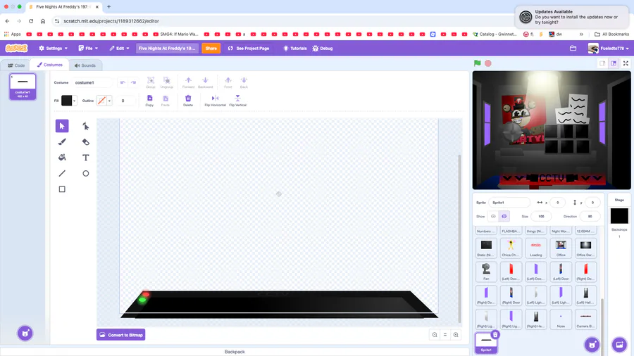634x356 pixels.
Task: Open the Fill color dropdown
Action: (75, 101)
